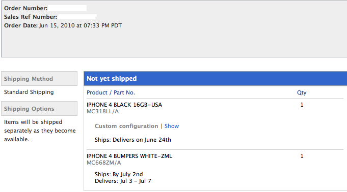Click the Delivers Jul 3 - Jul 7 text
This screenshot has height=192, width=347.
123,181
